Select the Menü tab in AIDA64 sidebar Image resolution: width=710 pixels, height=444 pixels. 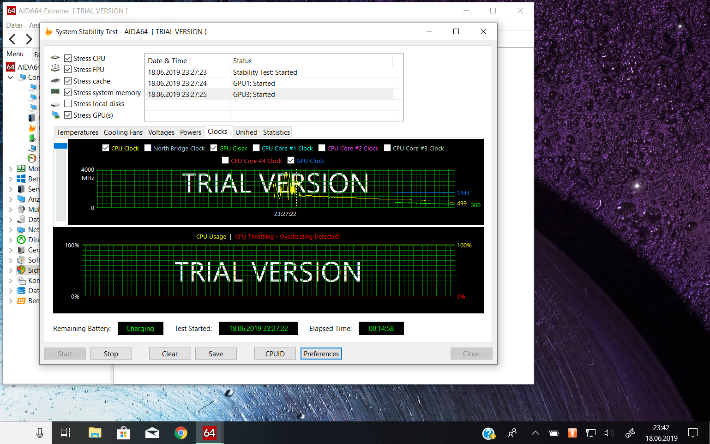(x=15, y=54)
